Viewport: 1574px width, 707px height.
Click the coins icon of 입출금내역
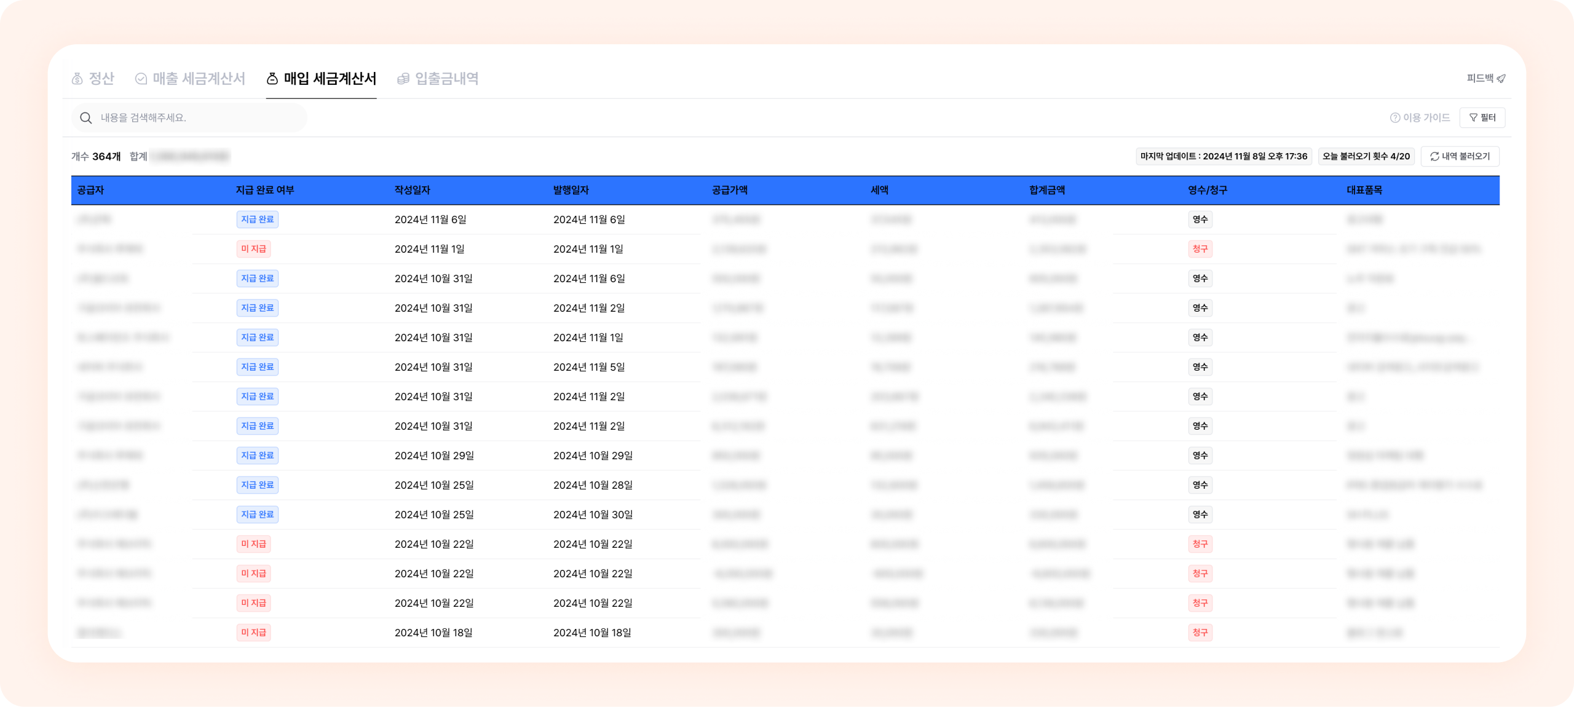pyautogui.click(x=403, y=79)
